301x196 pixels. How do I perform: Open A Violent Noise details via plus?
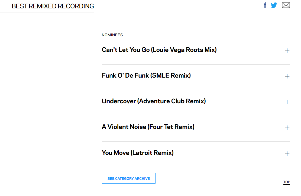pyautogui.click(x=287, y=128)
